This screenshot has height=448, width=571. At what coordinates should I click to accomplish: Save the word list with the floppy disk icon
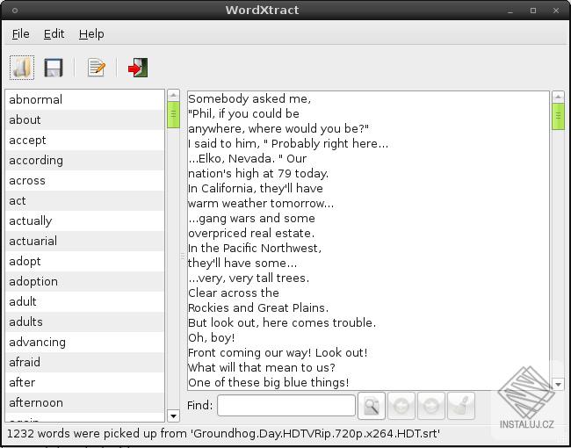pos(54,68)
